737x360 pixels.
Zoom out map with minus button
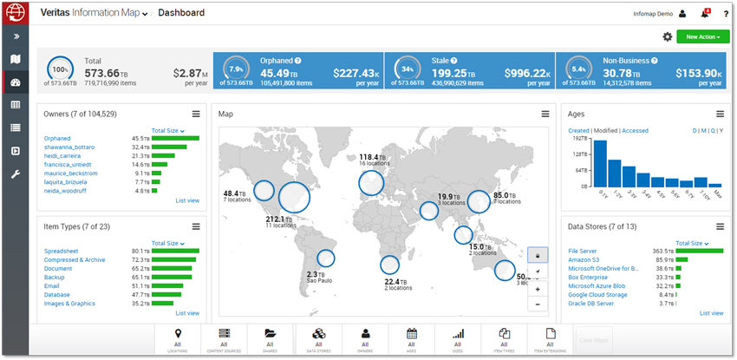click(x=538, y=304)
